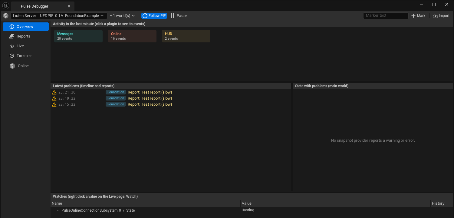454x218 pixels.
Task: Click the Name column header in Watches
Action: tap(146, 203)
